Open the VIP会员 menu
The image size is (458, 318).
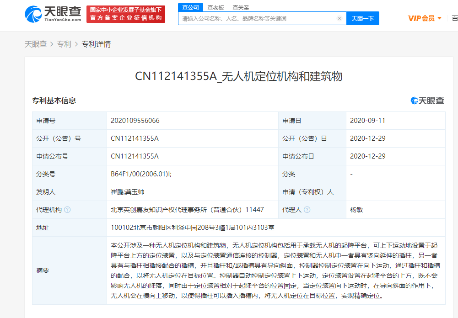click(x=425, y=18)
